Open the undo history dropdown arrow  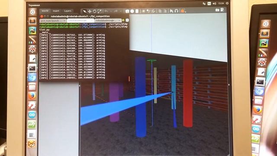click(111, 11)
